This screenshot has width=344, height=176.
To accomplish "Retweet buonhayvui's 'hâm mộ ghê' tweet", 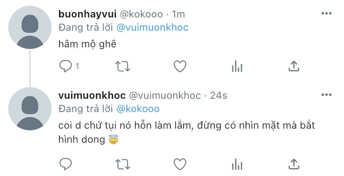I will (x=123, y=66).
